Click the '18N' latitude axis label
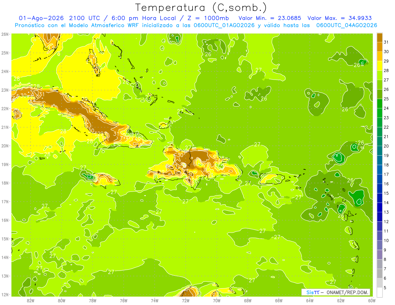This screenshot has height=305, width=395. (5, 183)
